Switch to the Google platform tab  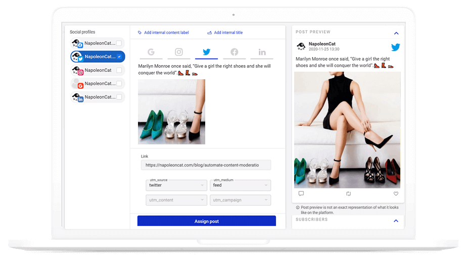point(151,52)
